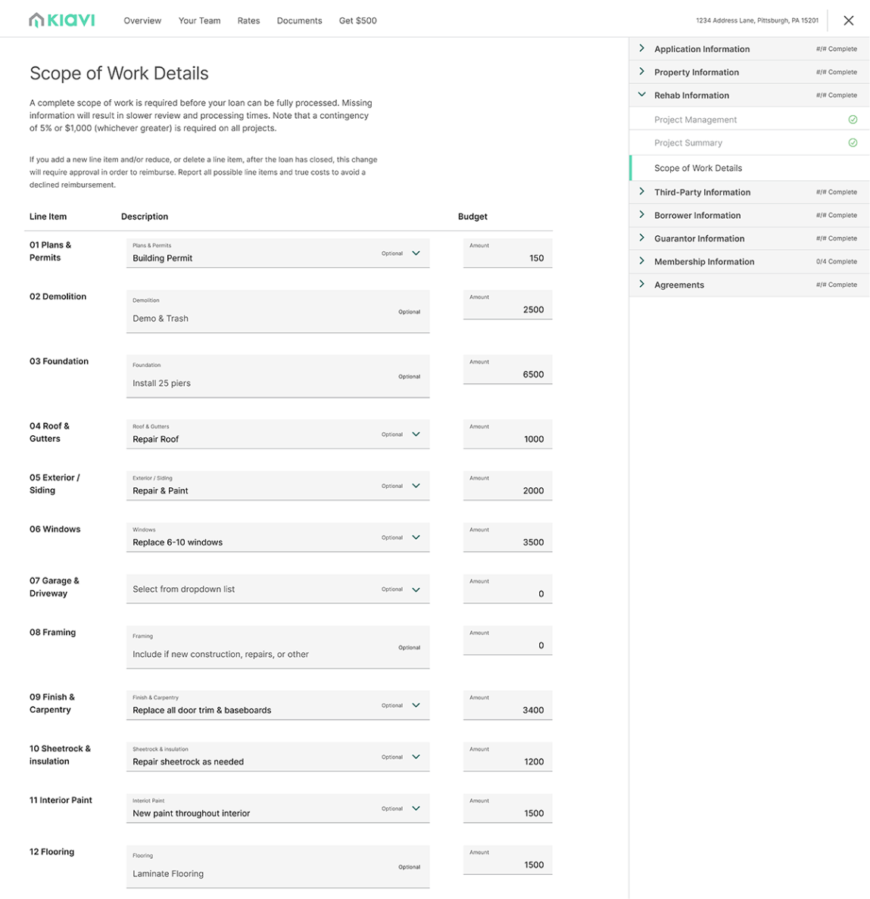This screenshot has width=870, height=899.
Task: Click the 12 Flooring row label
Action: (x=51, y=852)
